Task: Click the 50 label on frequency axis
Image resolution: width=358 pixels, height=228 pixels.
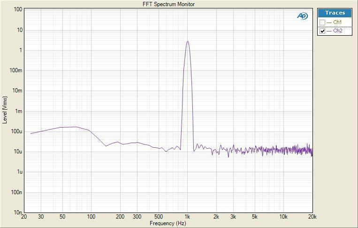Action: 62,217
